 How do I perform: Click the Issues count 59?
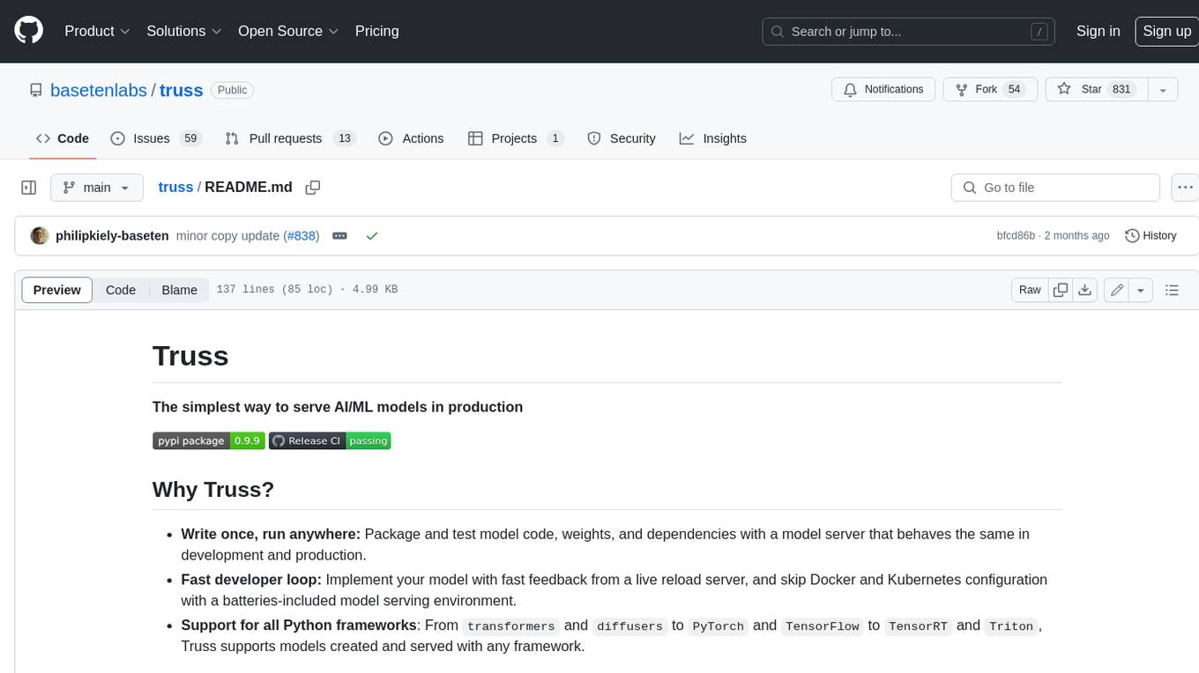[x=190, y=138]
